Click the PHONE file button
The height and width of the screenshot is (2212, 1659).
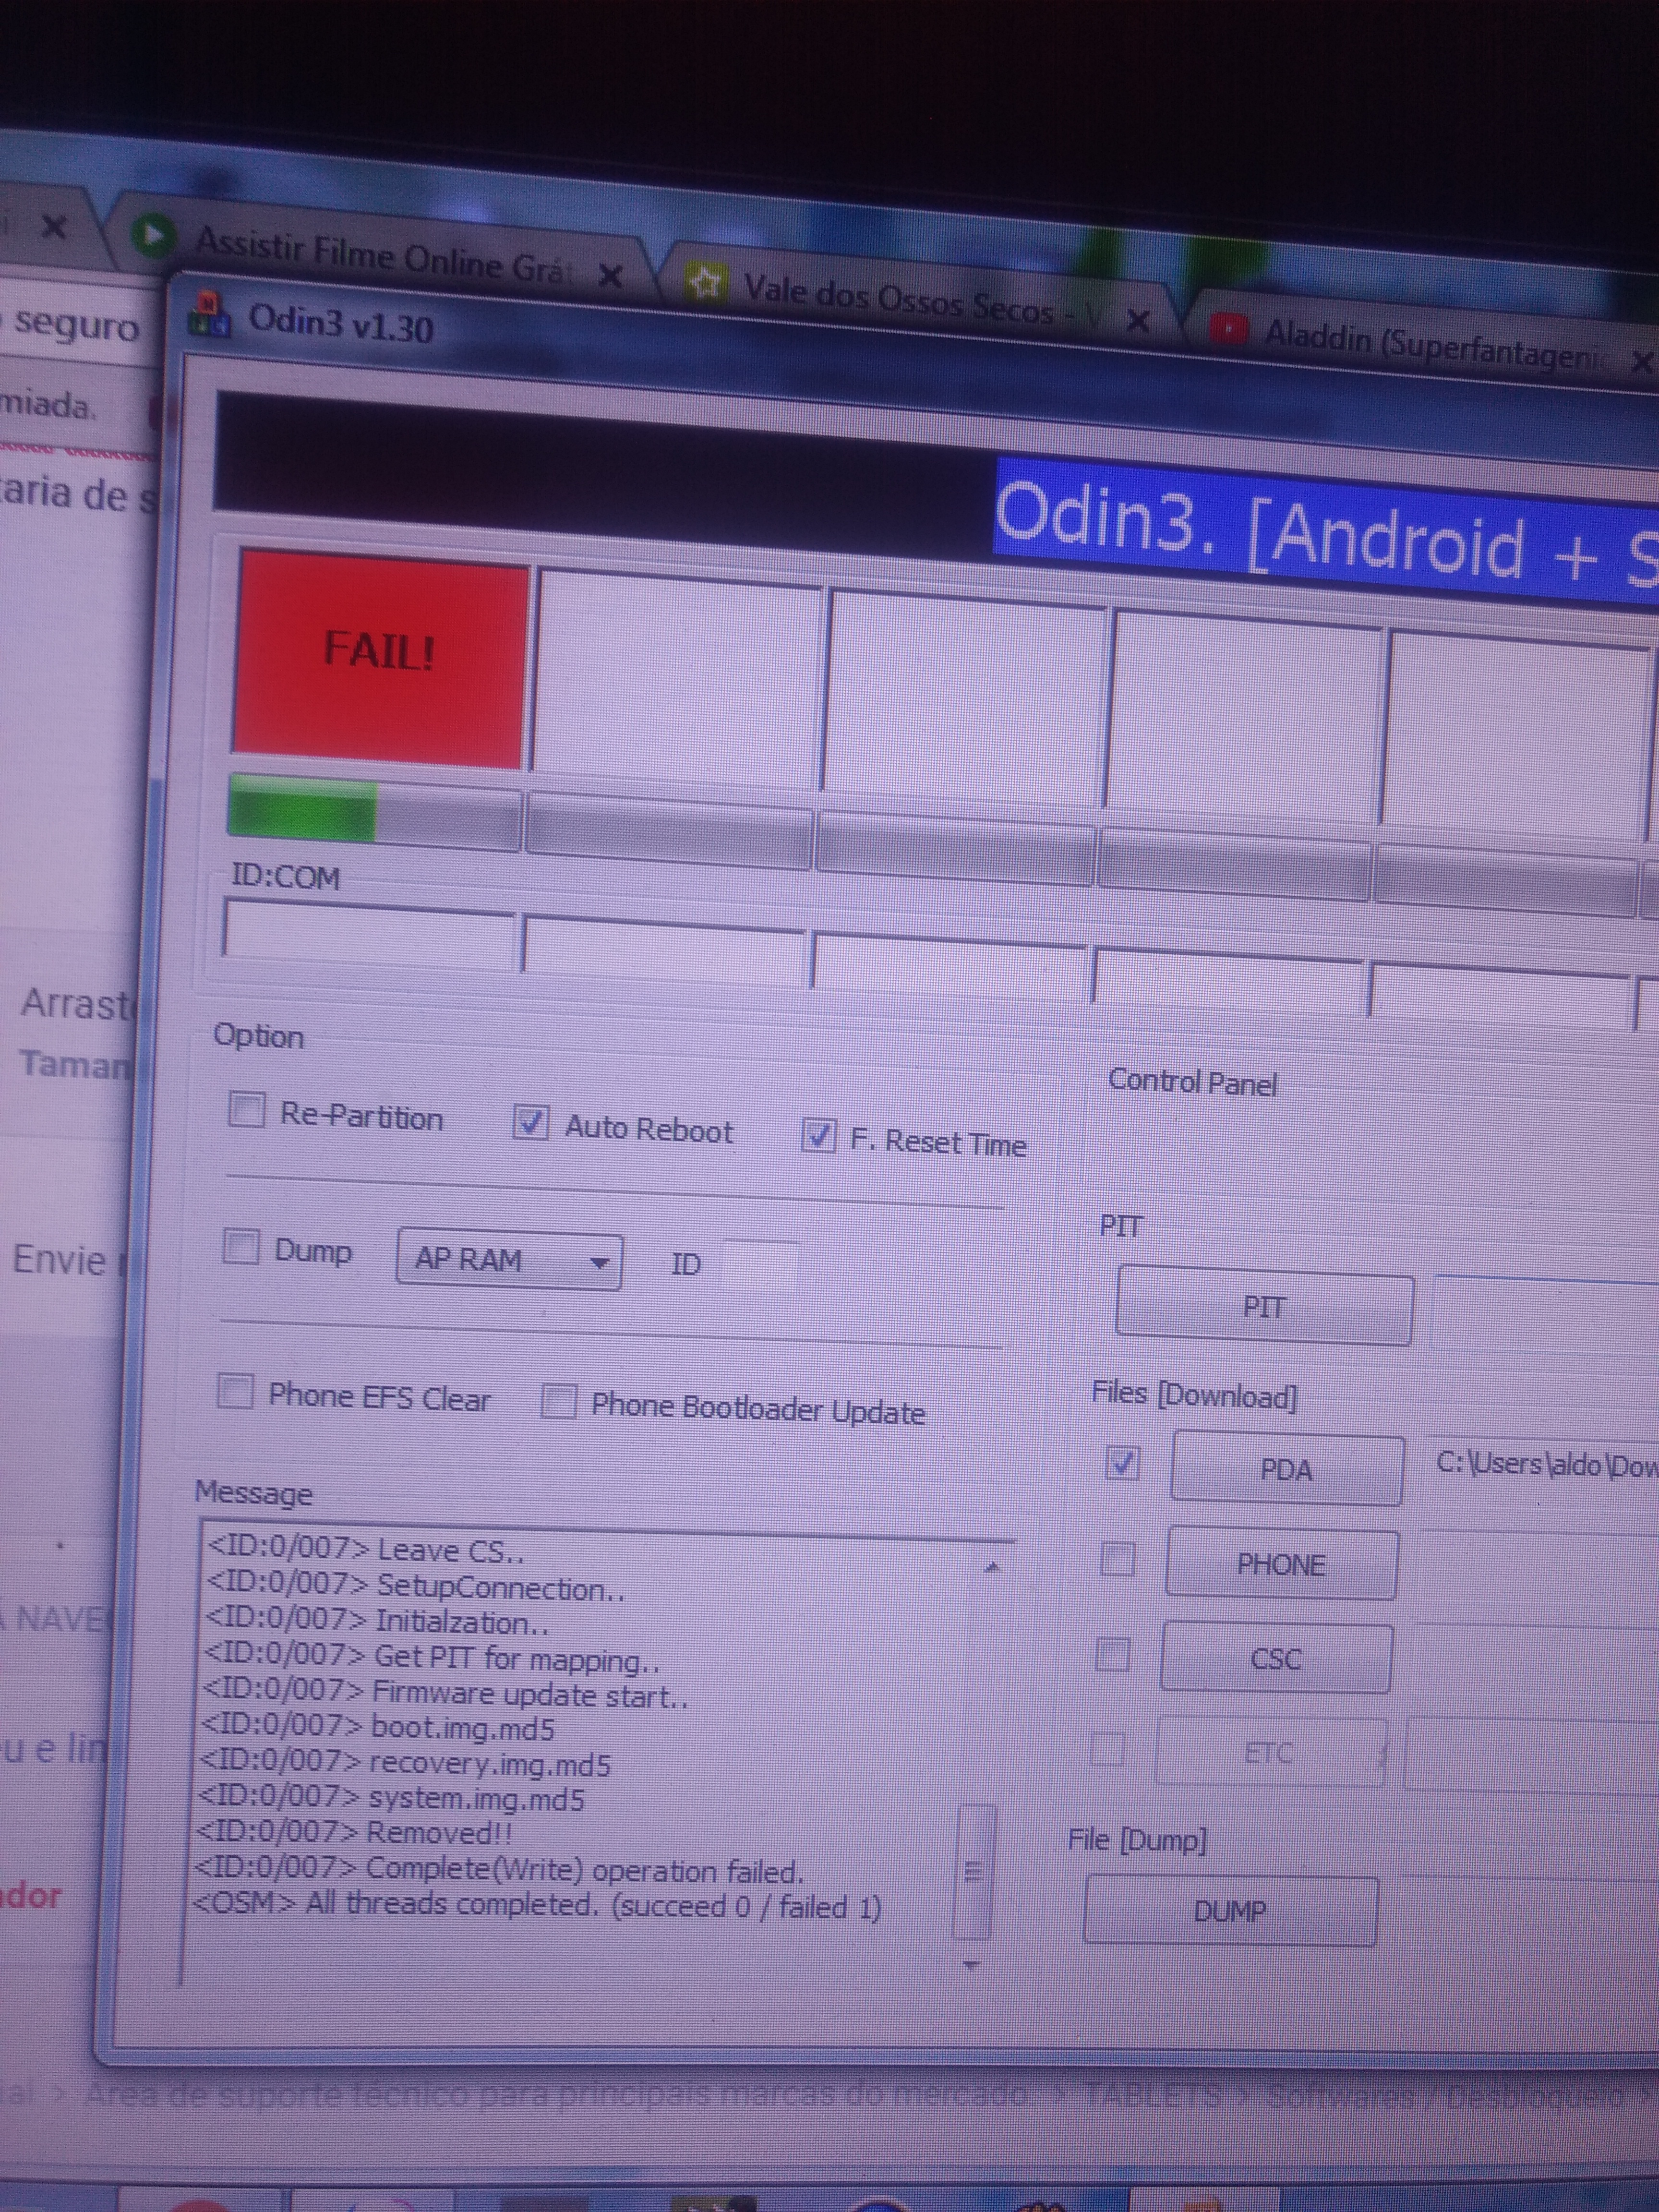coord(1281,1564)
